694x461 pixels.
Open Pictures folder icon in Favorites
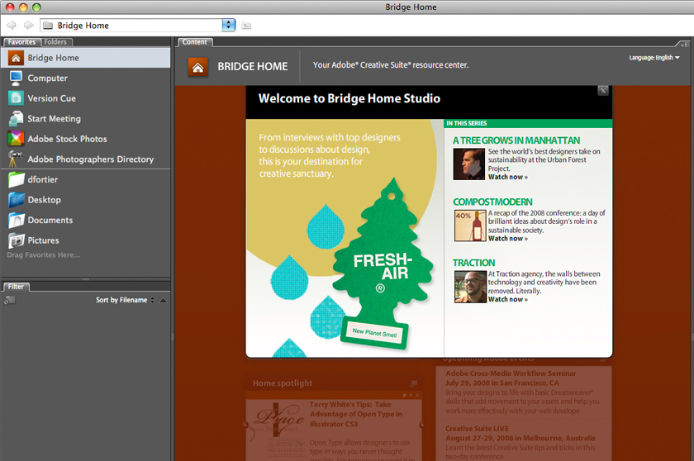click(16, 240)
